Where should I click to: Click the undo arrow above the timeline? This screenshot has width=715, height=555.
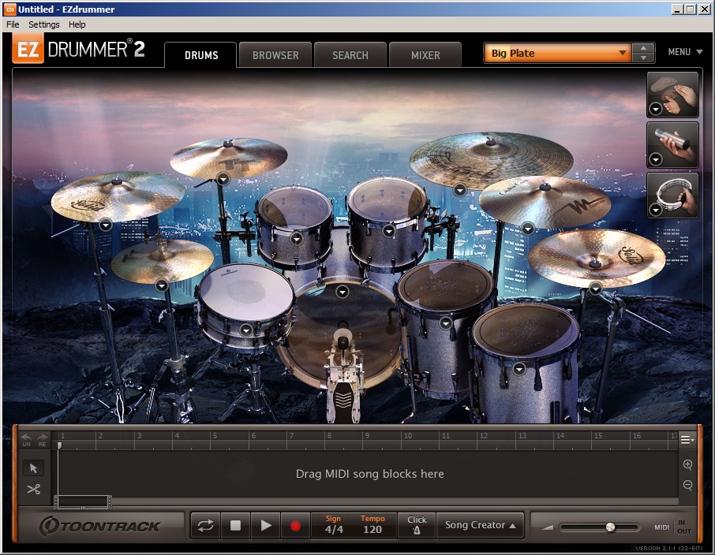[x=26, y=438]
